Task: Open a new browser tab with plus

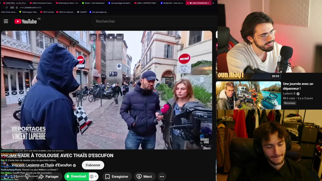Action: coord(213,3)
